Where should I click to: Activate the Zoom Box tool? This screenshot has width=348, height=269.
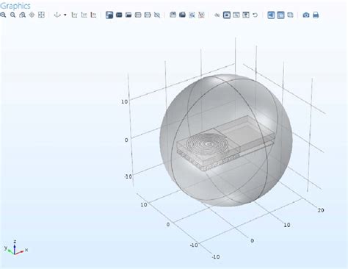22,15
